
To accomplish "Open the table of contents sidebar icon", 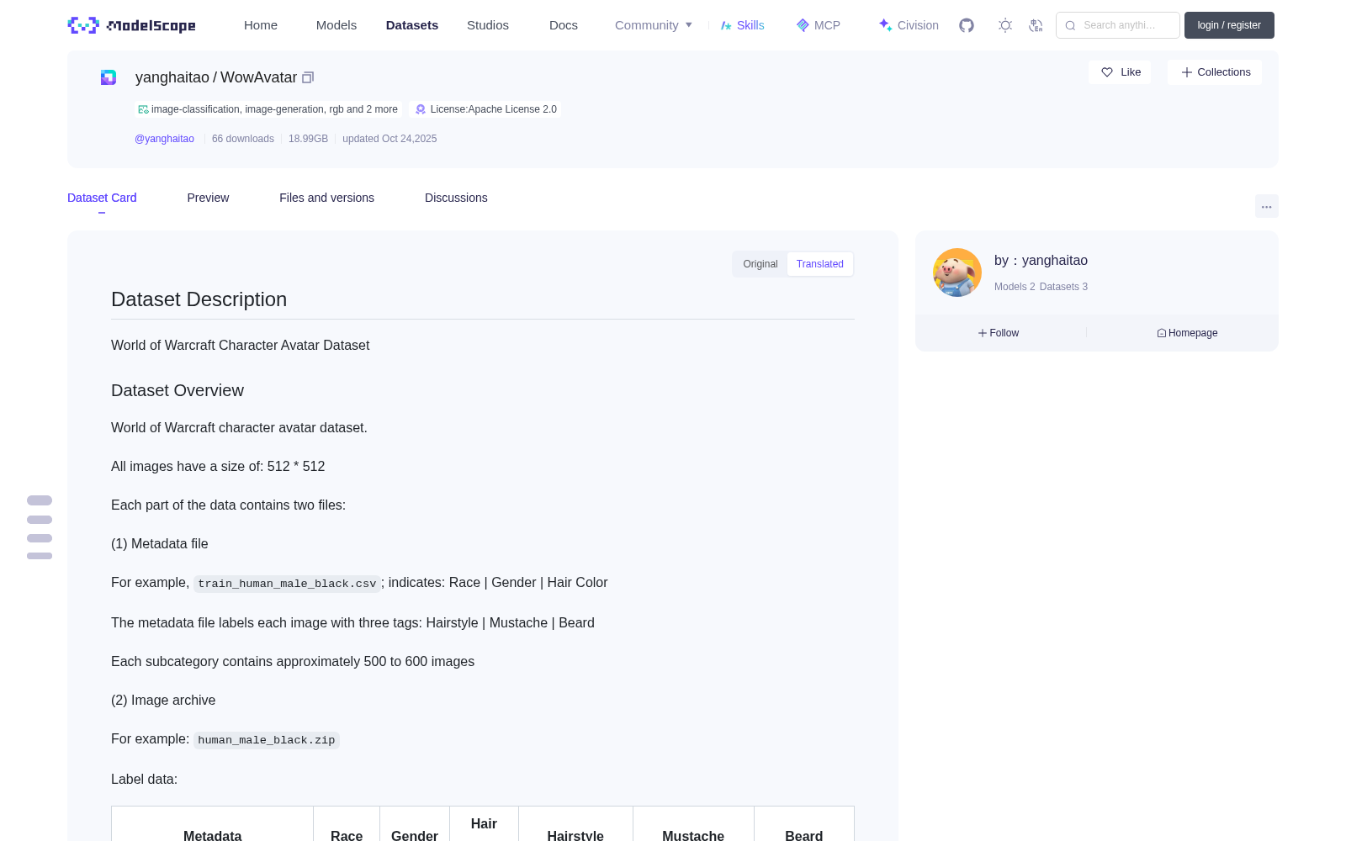I will tap(40, 527).
